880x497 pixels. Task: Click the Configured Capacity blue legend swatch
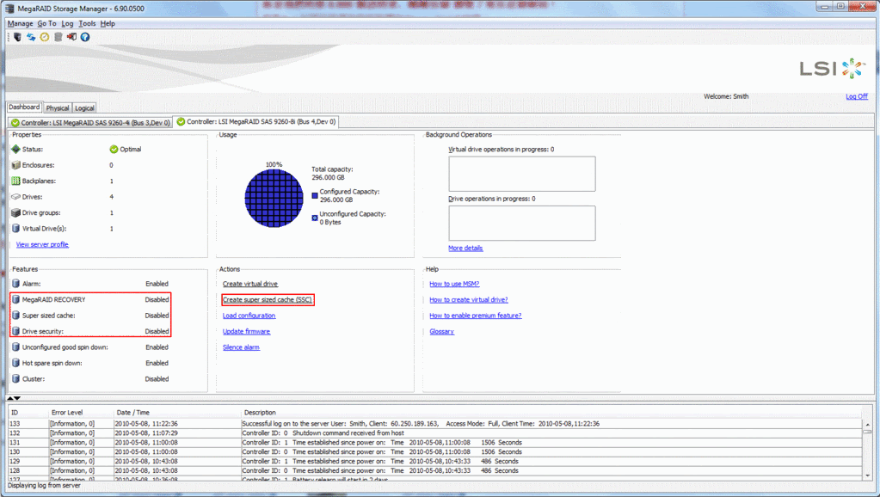tap(315, 196)
